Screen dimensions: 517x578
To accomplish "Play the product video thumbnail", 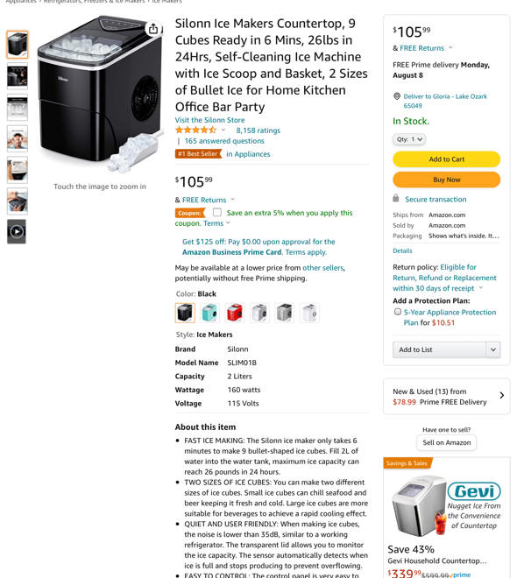I will click(x=17, y=231).
